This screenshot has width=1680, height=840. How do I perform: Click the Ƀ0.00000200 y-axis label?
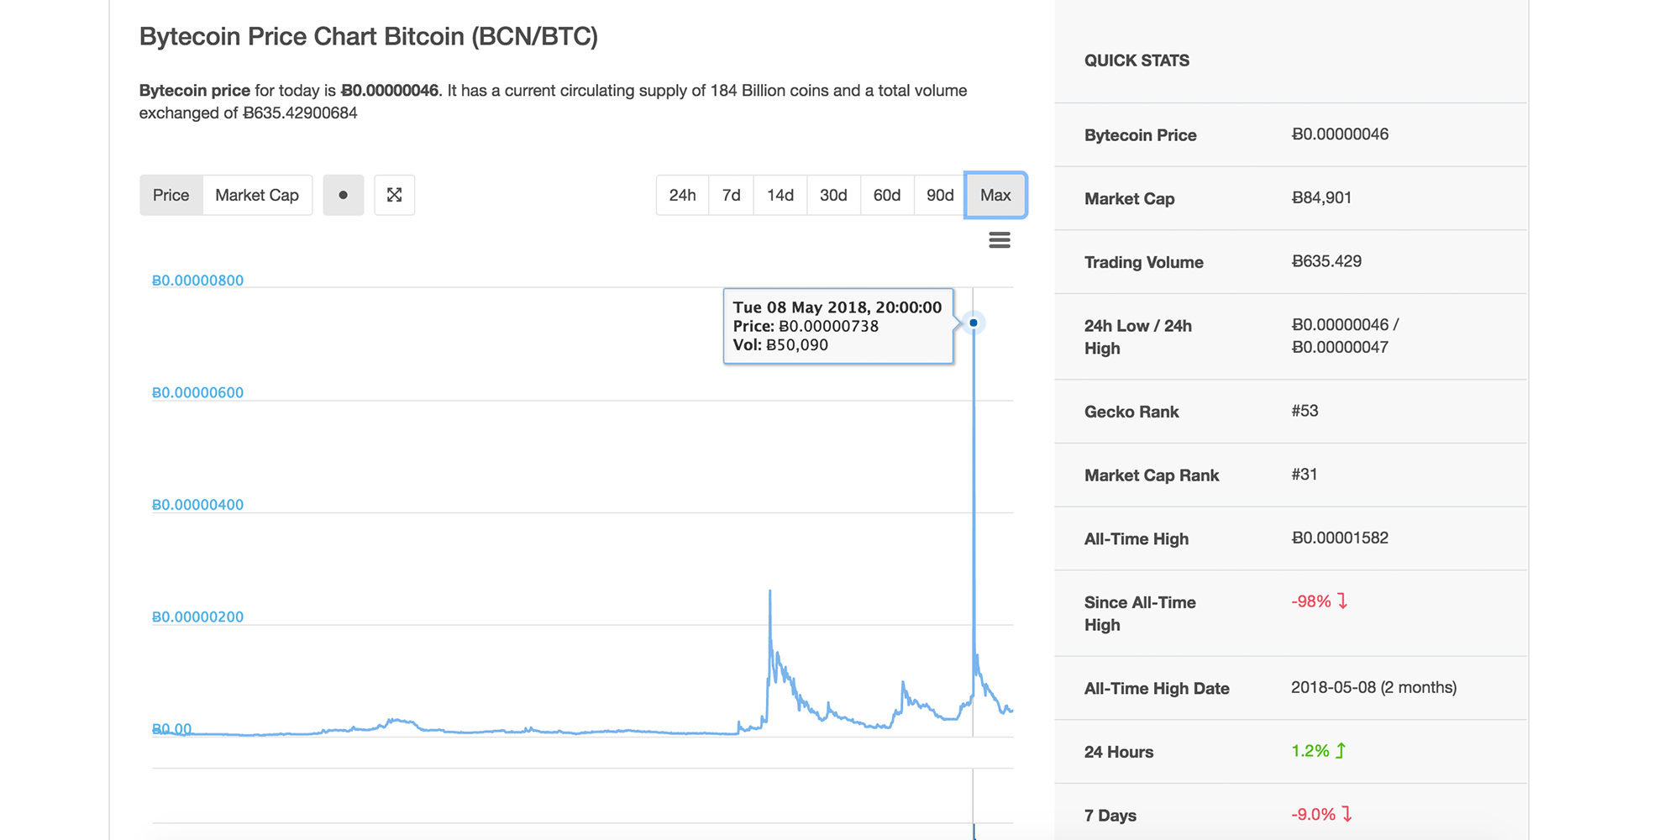coord(197,617)
